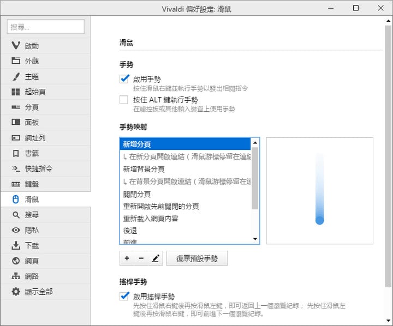Image resolution: width=393 pixels, height=326 pixels.
Task: Open the 下載 download icon
Action: pos(16,245)
